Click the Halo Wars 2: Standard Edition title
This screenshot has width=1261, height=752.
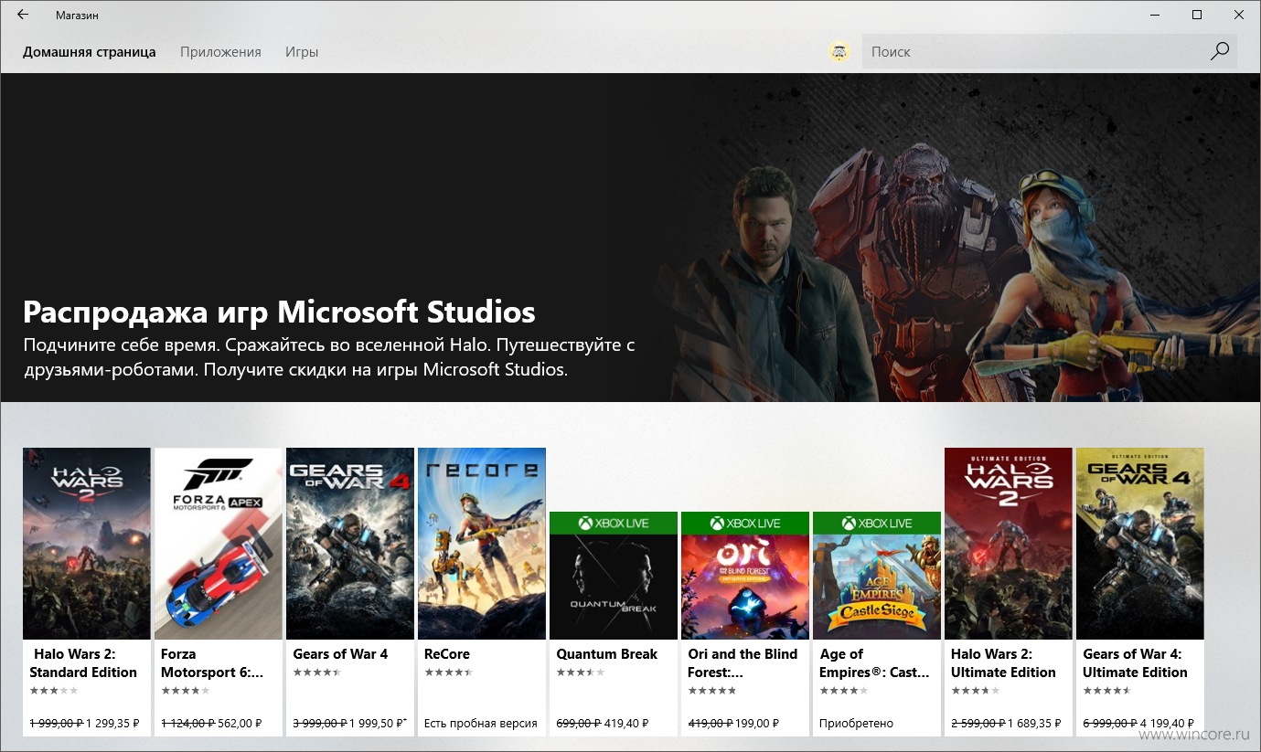coord(84,663)
